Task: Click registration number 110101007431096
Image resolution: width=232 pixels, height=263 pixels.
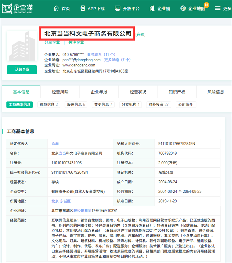Action: pos(66,163)
